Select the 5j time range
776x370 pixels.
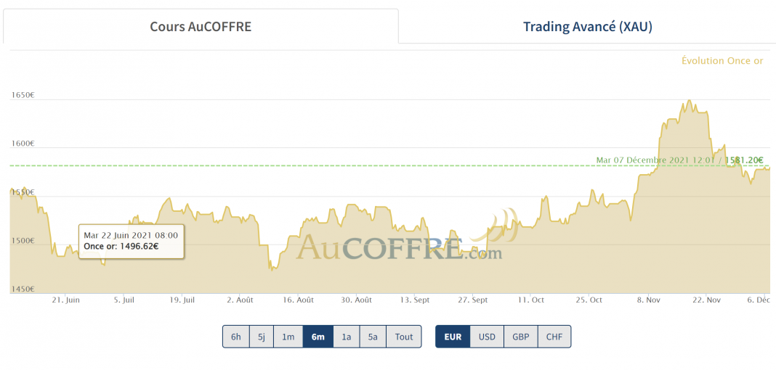[x=262, y=337]
